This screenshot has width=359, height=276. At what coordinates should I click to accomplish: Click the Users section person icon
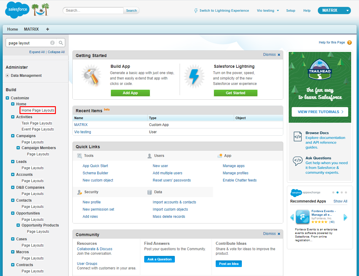pos(150,156)
